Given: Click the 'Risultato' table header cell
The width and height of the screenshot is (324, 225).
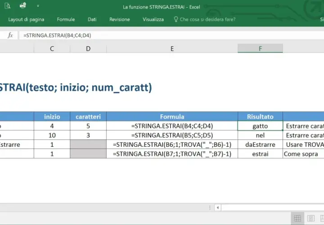Looking at the screenshot, I should tap(260, 117).
